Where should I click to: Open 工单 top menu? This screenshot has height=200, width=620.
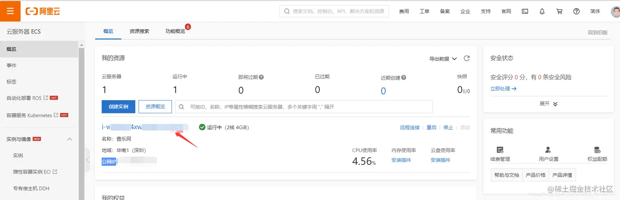[x=424, y=11]
